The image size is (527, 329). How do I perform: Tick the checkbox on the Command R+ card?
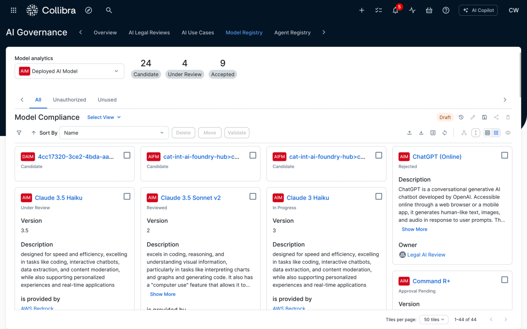point(505,279)
